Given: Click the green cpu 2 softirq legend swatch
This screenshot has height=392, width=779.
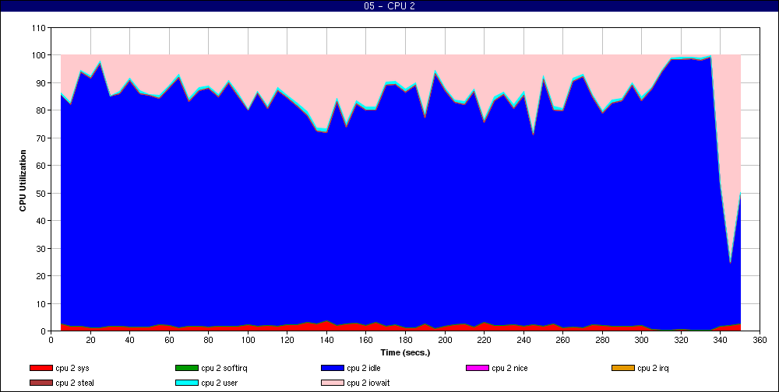Looking at the screenshot, I should [186, 368].
